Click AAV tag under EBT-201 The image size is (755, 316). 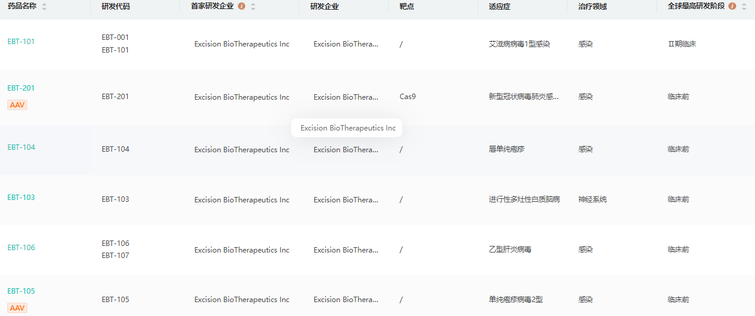pos(17,105)
